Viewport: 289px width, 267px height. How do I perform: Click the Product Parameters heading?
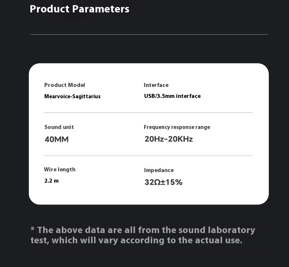79,9
